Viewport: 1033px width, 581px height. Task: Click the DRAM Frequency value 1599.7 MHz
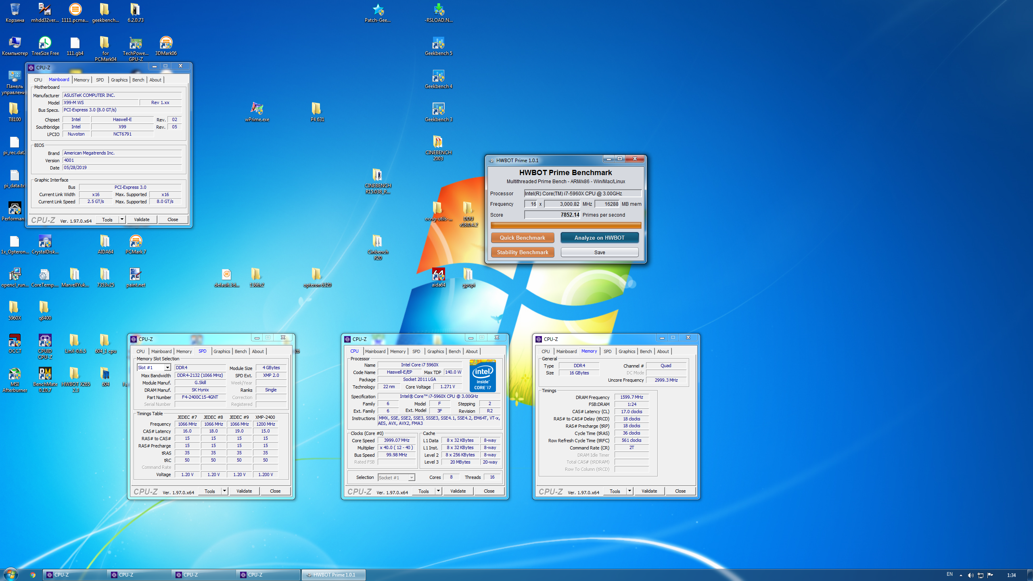[x=632, y=397]
